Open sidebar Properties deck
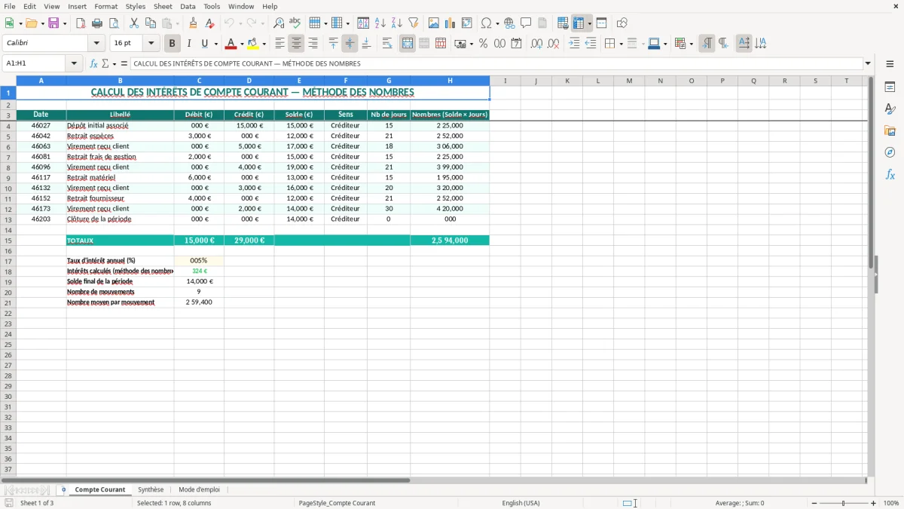The width and height of the screenshot is (904, 509). [890, 87]
